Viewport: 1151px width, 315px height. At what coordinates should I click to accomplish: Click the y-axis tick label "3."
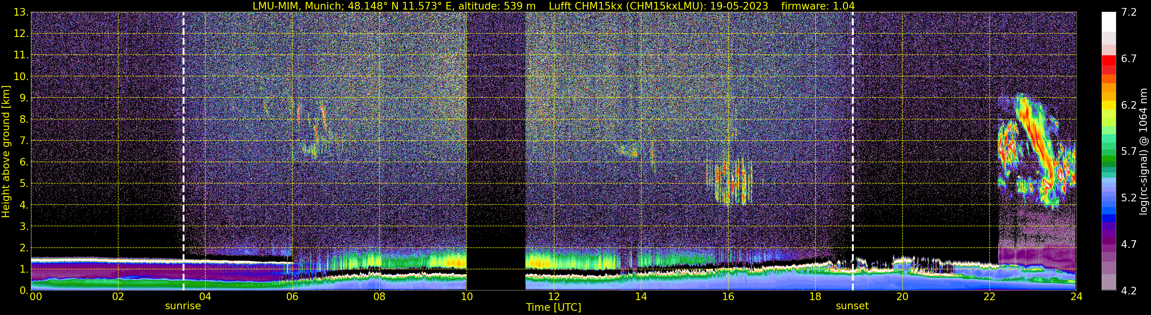[x=24, y=226]
